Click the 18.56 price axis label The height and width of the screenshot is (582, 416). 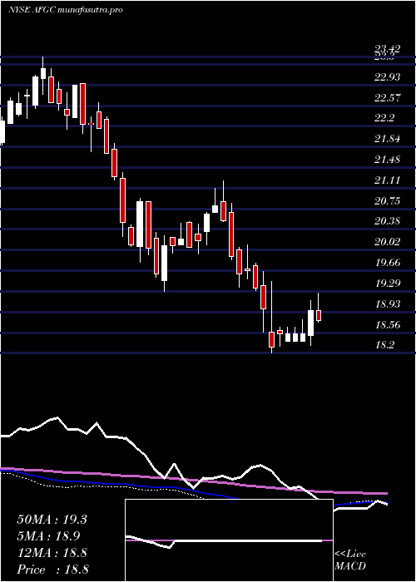click(388, 325)
